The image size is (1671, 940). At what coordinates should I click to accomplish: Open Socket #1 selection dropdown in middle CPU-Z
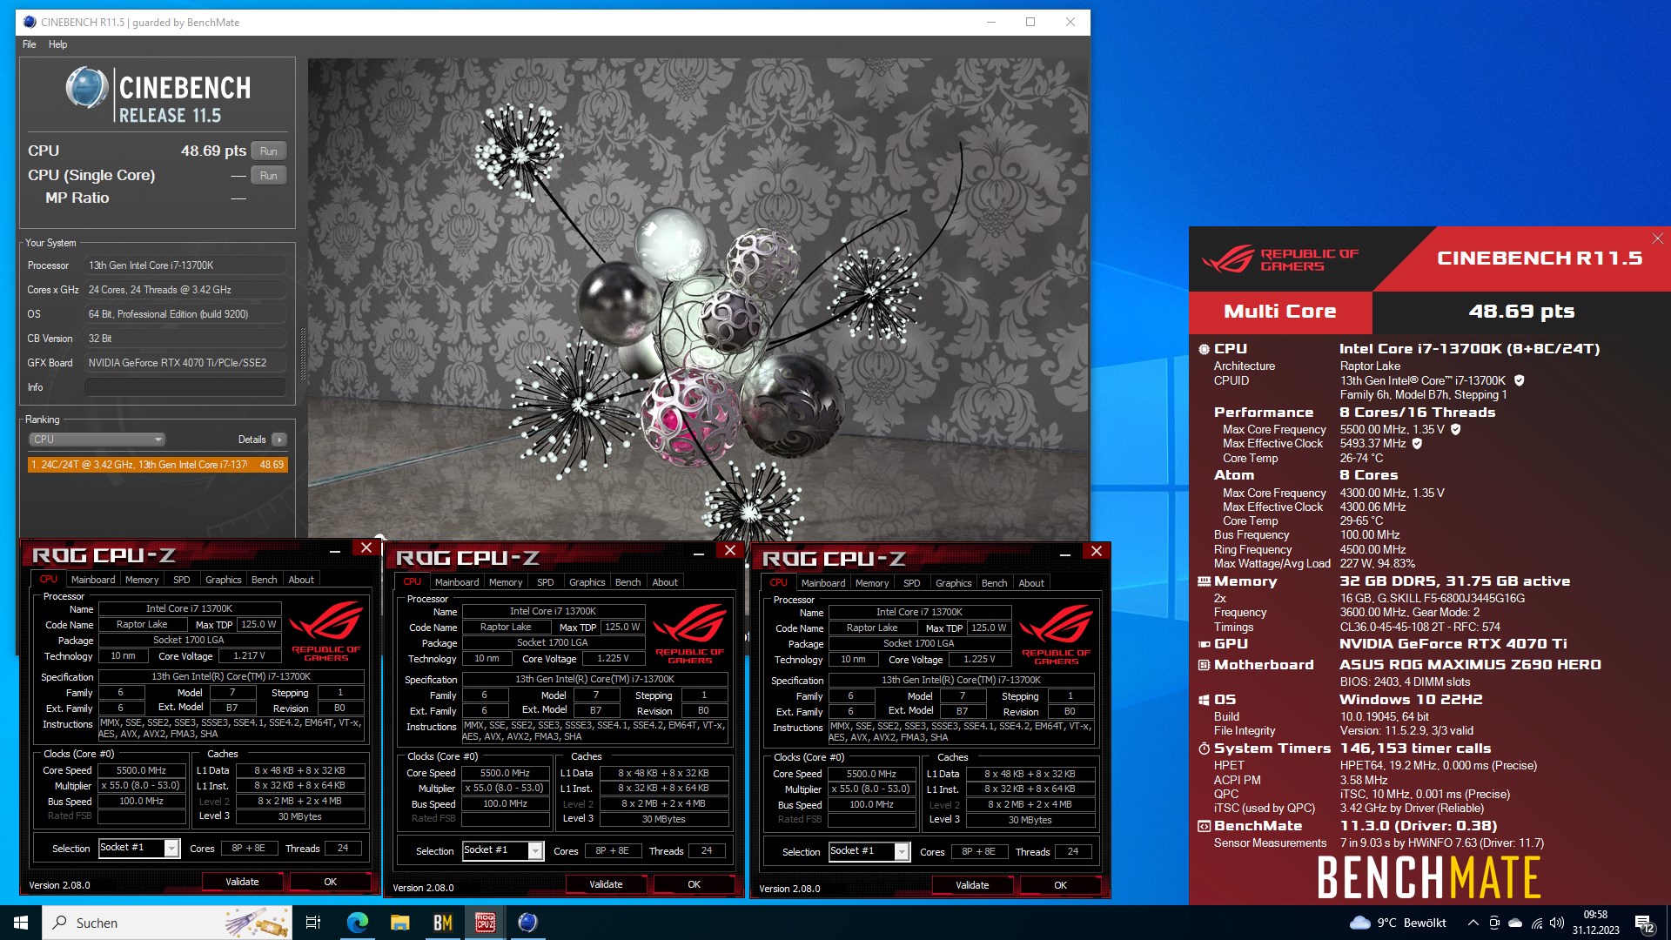coord(535,850)
